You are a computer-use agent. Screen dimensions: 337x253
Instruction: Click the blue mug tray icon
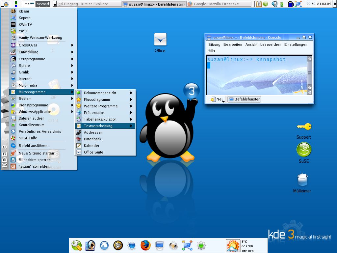291,4
